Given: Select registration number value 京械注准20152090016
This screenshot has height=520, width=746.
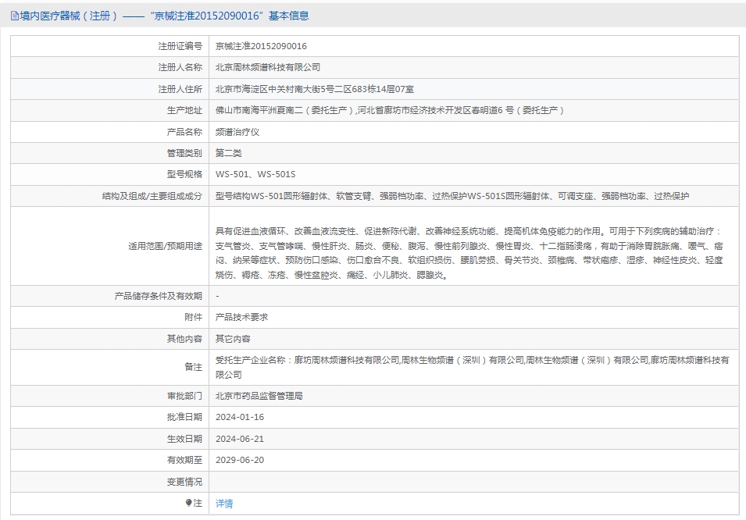Looking at the screenshot, I should pos(261,46).
